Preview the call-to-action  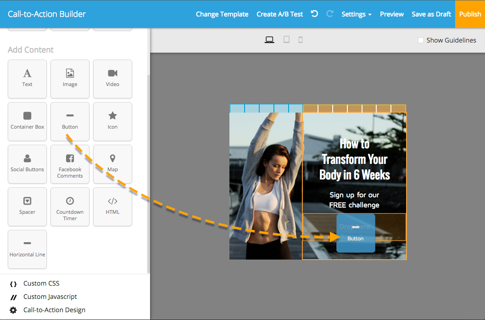tap(391, 14)
